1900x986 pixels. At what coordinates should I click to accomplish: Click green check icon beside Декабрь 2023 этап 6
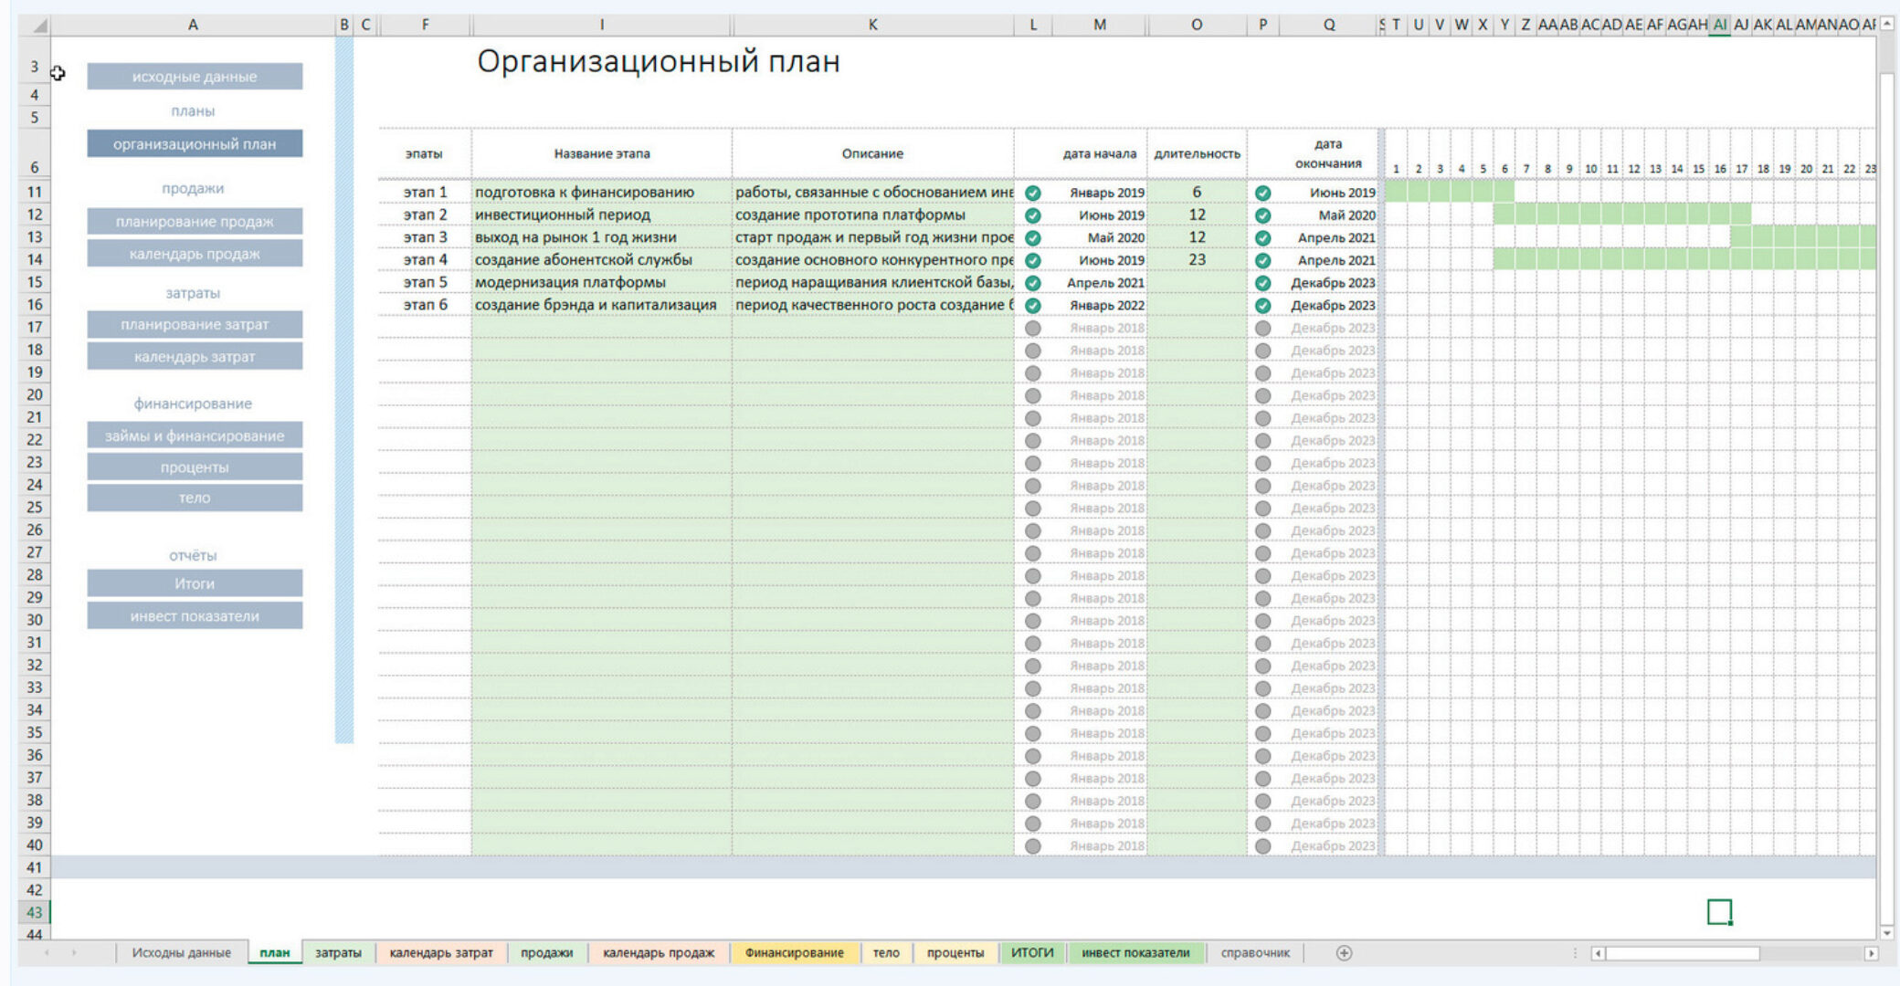tap(1262, 306)
